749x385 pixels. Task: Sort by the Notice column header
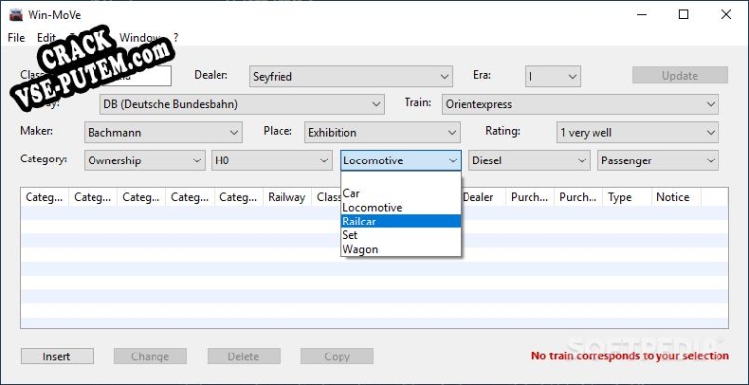pos(676,197)
